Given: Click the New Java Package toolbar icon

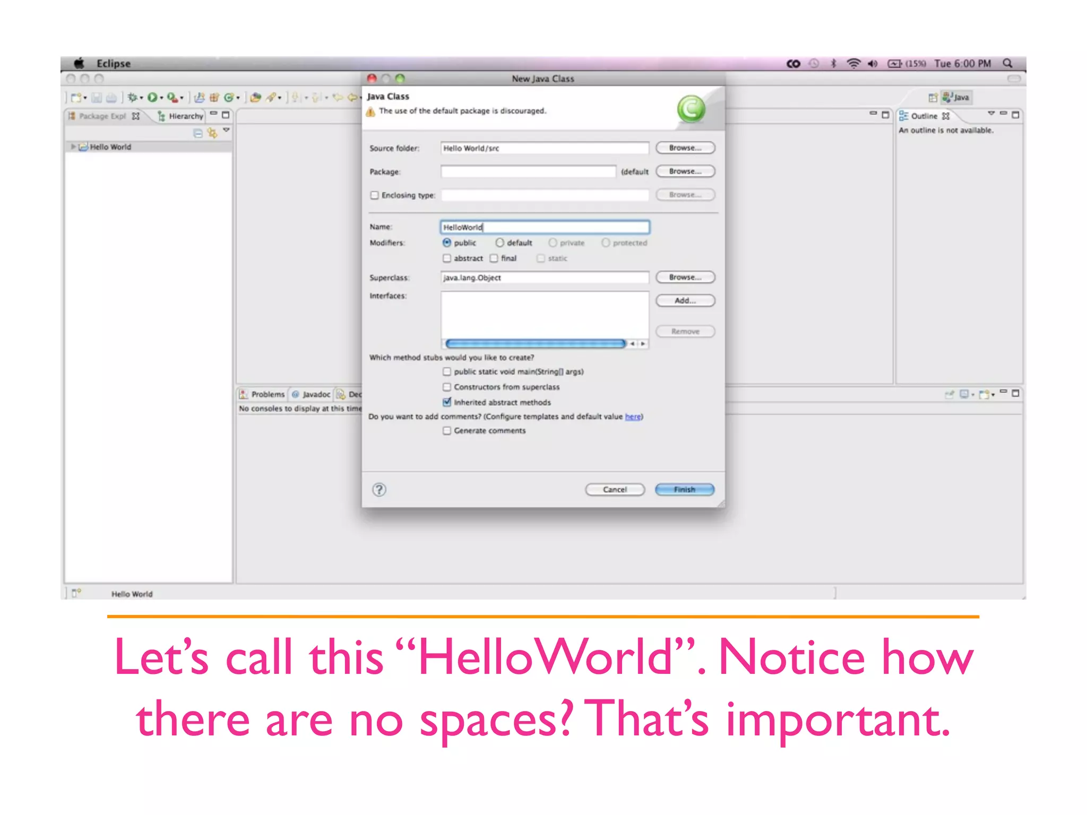Looking at the screenshot, I should pyautogui.click(x=214, y=97).
